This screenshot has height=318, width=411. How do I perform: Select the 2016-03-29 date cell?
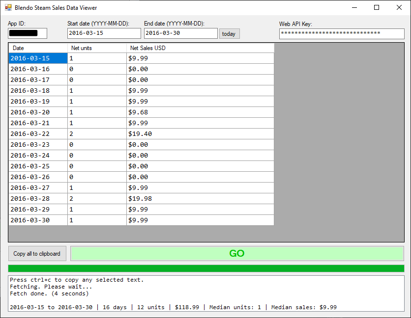pos(38,210)
